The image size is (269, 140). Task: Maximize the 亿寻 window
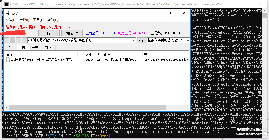(x=171, y=13)
